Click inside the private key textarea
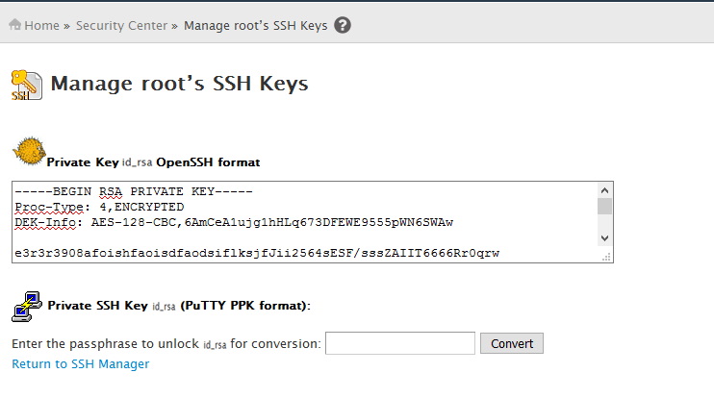Screen dimensions: 714x398 [305, 222]
